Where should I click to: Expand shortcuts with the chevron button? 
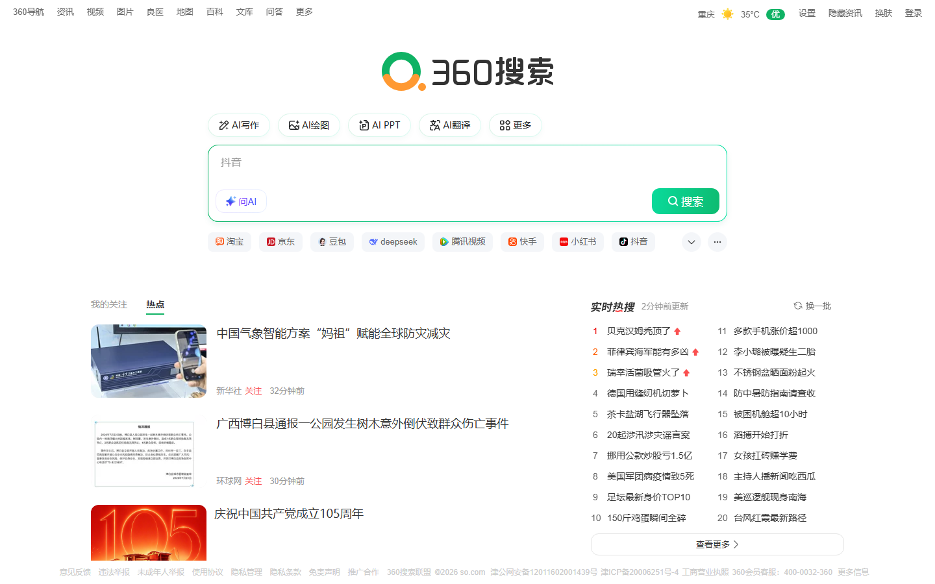(692, 242)
